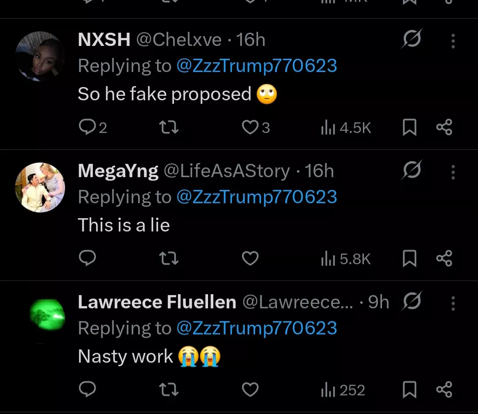The width and height of the screenshot is (478, 414).
Task: View analytics for MegaYng's 5.8K views
Action: [346, 259]
